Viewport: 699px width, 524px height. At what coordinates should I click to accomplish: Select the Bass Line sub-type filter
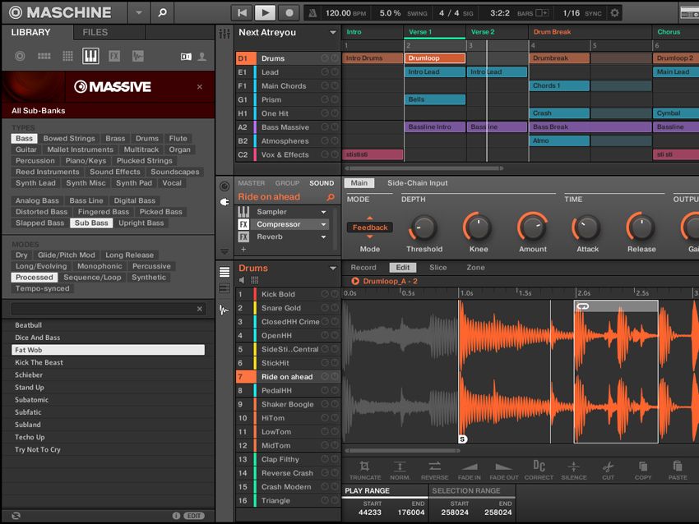tap(88, 200)
